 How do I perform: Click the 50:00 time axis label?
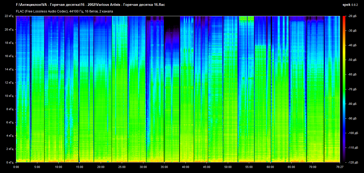228,167
